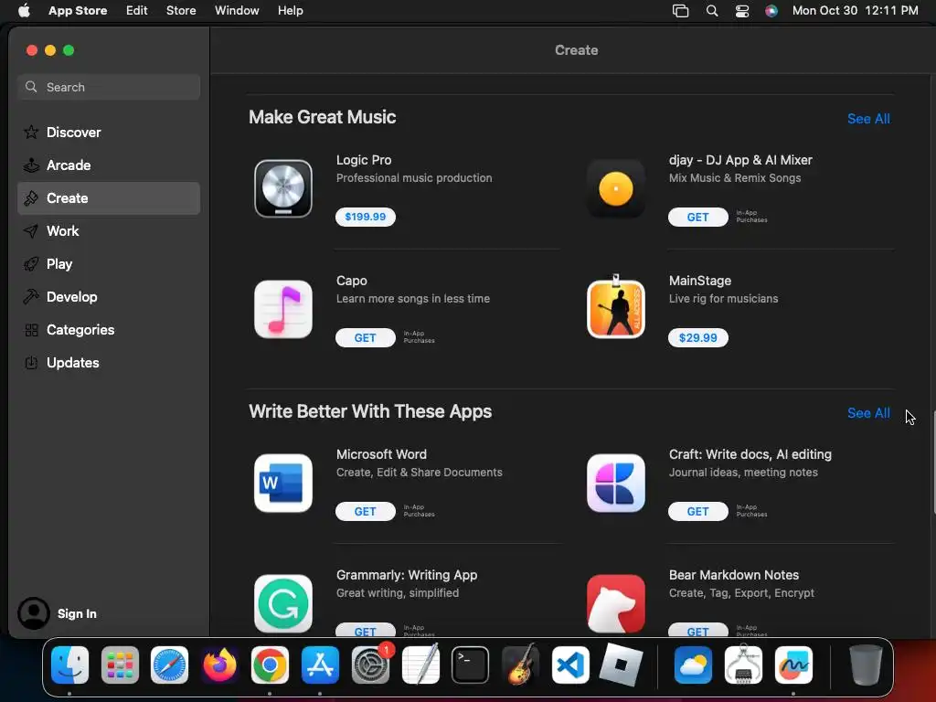The height and width of the screenshot is (702, 936).
Task: Open the Bear Markdown Notes title
Action: [734, 575]
